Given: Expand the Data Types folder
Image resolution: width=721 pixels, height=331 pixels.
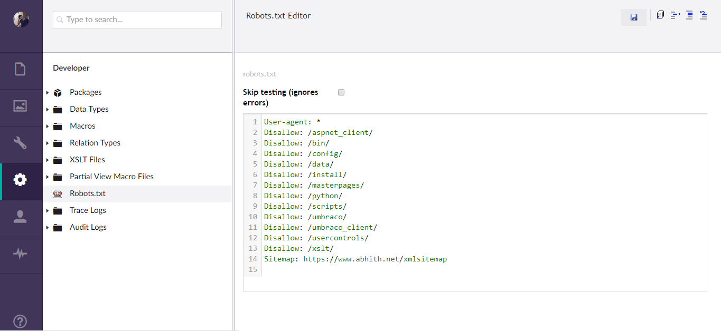Looking at the screenshot, I should (x=47, y=109).
